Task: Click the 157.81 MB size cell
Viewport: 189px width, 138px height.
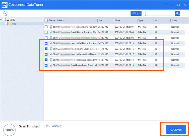Action: (103, 60)
